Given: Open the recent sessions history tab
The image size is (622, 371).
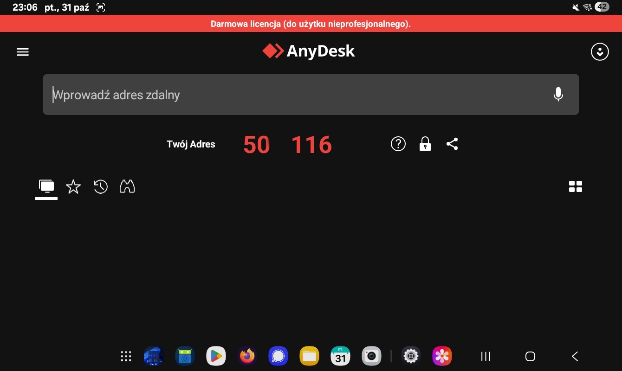Looking at the screenshot, I should pos(100,187).
